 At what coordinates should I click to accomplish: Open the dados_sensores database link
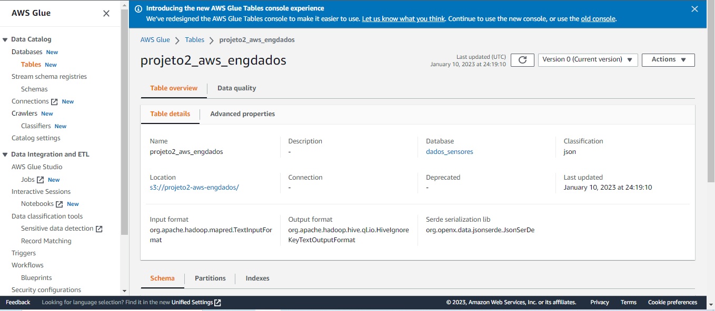[x=449, y=151]
